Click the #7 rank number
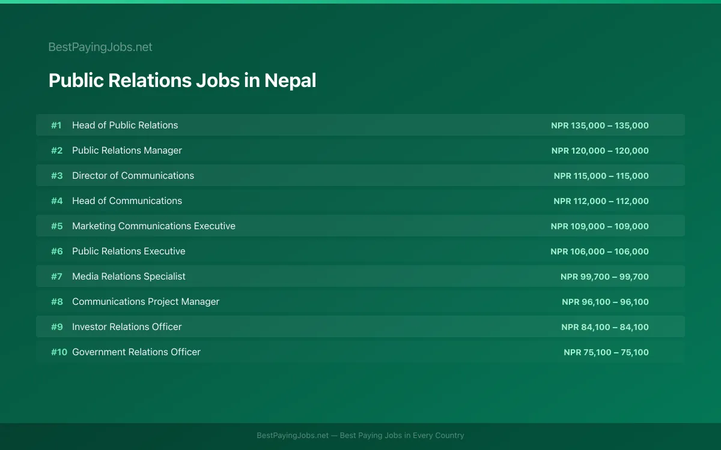Screen dimensions: 721x450 56,277
